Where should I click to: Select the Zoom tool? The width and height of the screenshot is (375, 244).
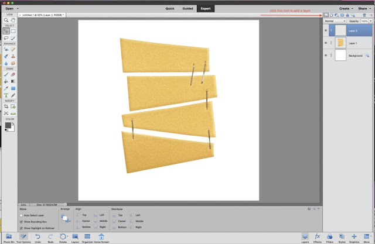[x=6, y=20]
